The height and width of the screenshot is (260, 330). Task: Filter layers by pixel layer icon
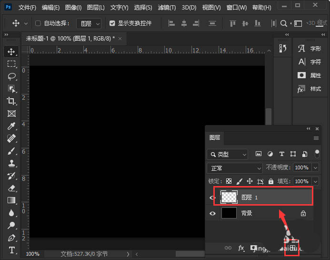(259, 154)
